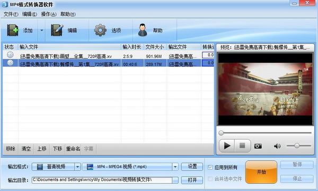The height and width of the screenshot is (191, 318).
Task: Select the 画壁_全集_720P高清.xv file row
Action: [x=108, y=55]
